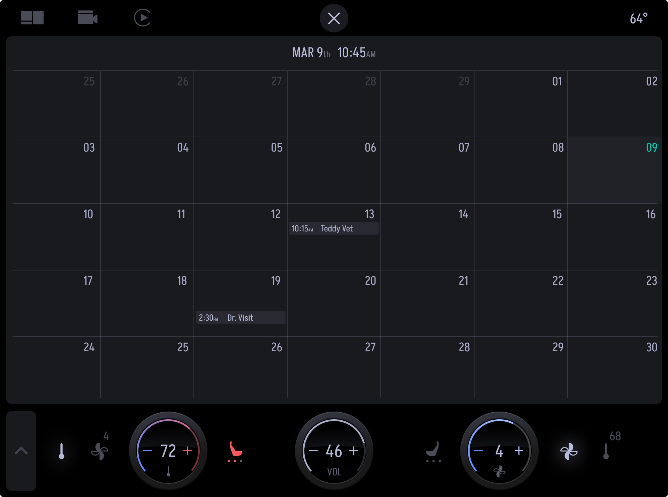Image resolution: width=668 pixels, height=497 pixels.
Task: Toggle the passenger seat heater
Action: point(433,451)
